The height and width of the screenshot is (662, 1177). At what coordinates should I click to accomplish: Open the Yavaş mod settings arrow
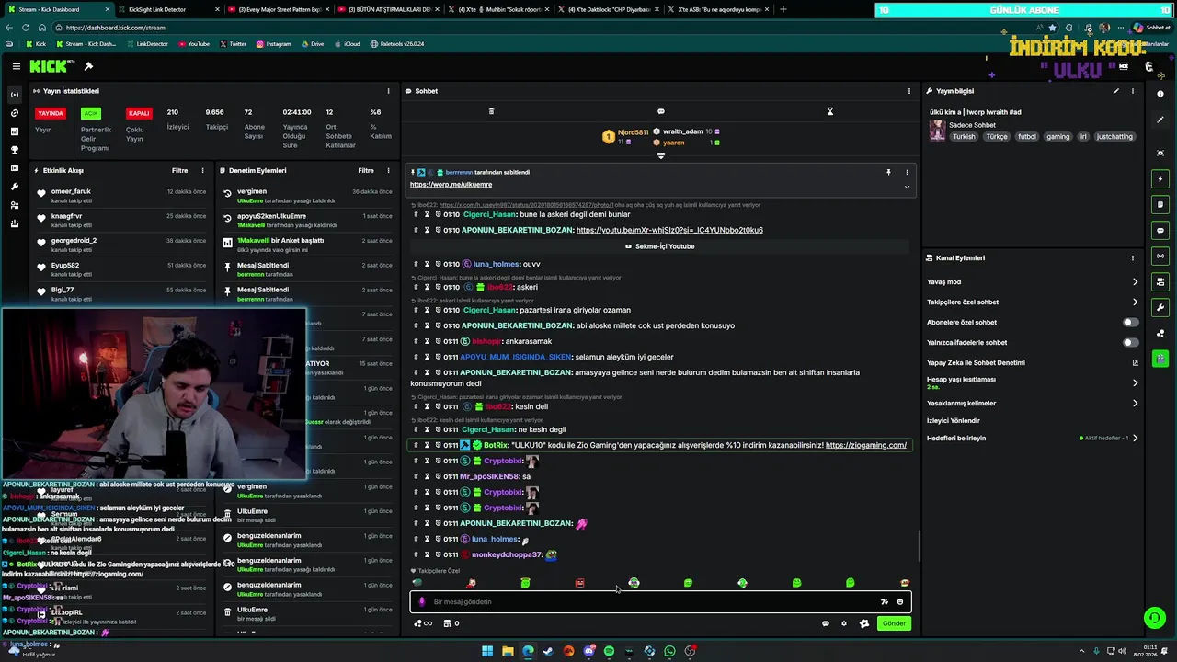coord(1135,282)
